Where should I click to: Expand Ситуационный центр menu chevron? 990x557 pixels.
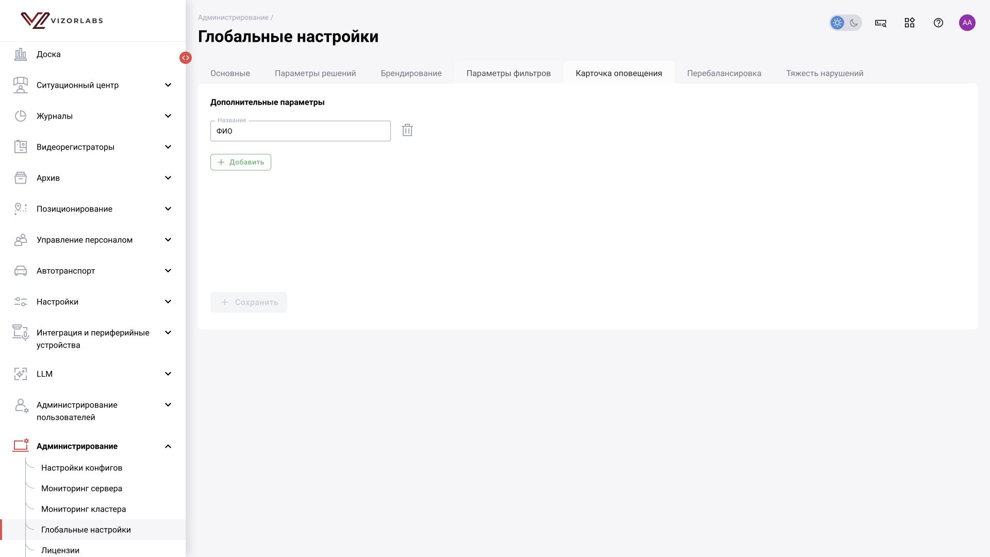click(168, 85)
